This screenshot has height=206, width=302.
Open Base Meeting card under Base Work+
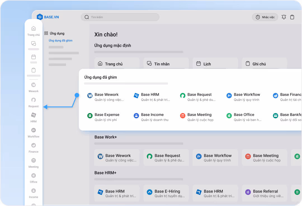click(x=265, y=157)
